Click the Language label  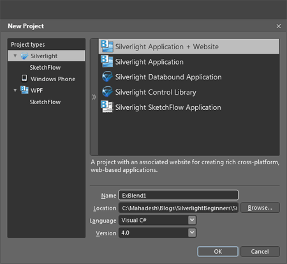[103, 221]
